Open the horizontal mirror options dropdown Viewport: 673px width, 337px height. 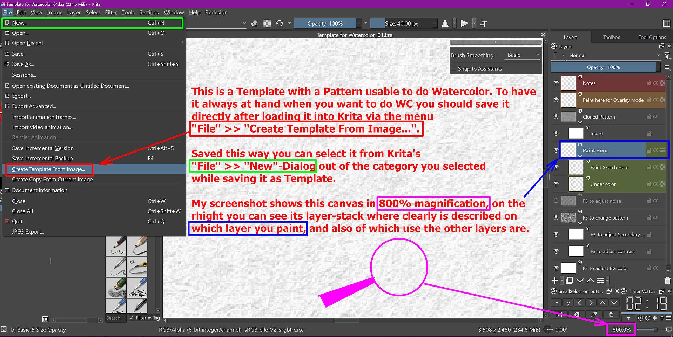click(x=455, y=23)
